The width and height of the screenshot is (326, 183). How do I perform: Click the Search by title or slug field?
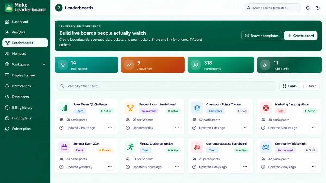coord(166,86)
